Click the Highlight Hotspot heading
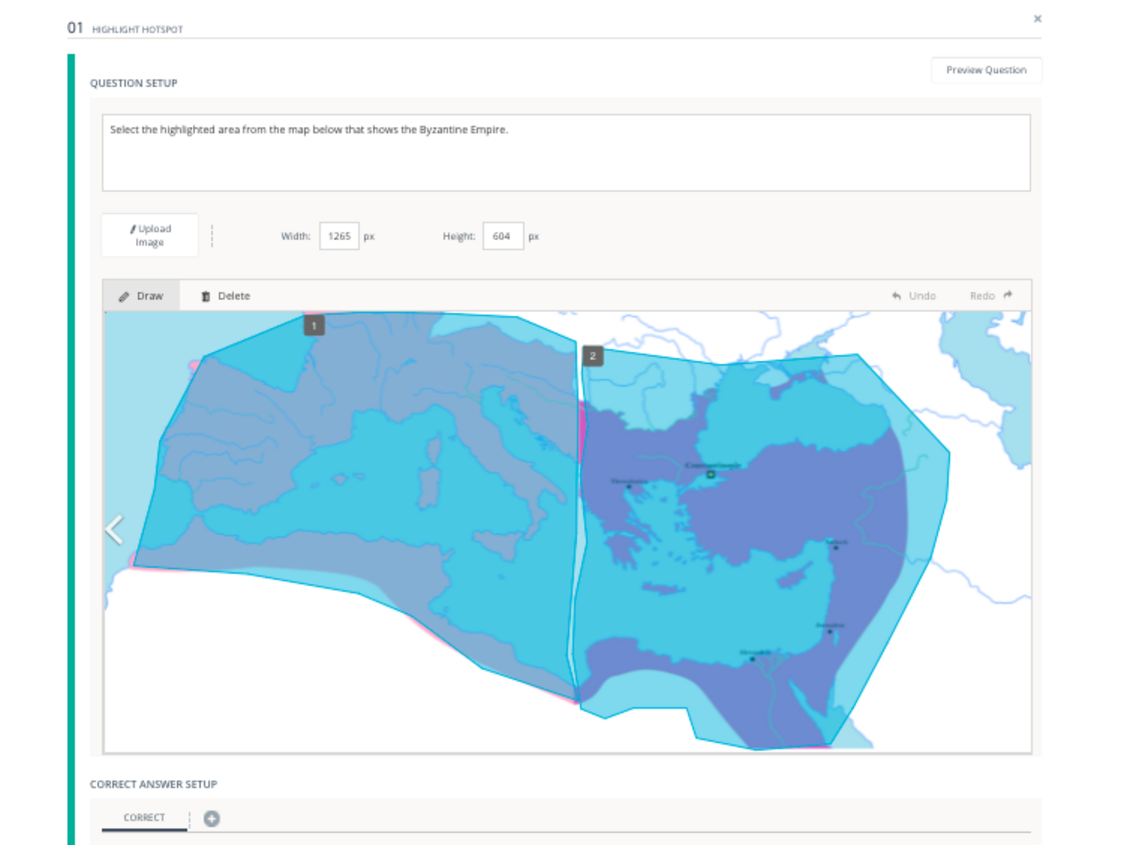Screen dimensions: 1145x845 (137, 30)
